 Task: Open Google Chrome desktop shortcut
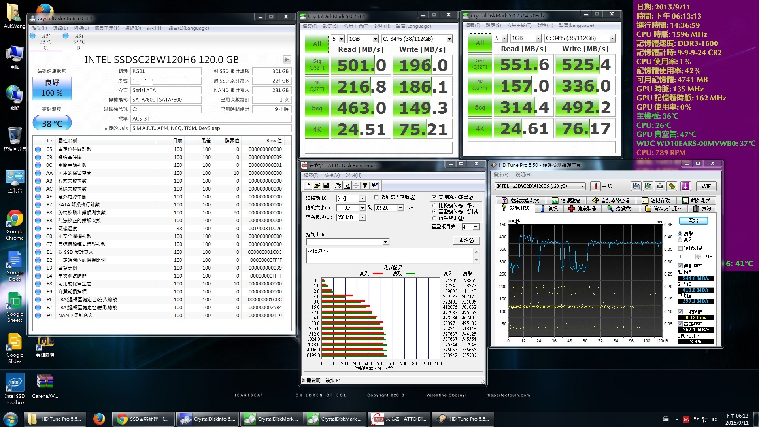tap(15, 225)
